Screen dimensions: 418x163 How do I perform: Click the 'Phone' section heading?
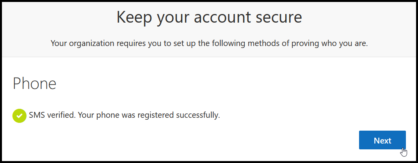tap(34, 83)
